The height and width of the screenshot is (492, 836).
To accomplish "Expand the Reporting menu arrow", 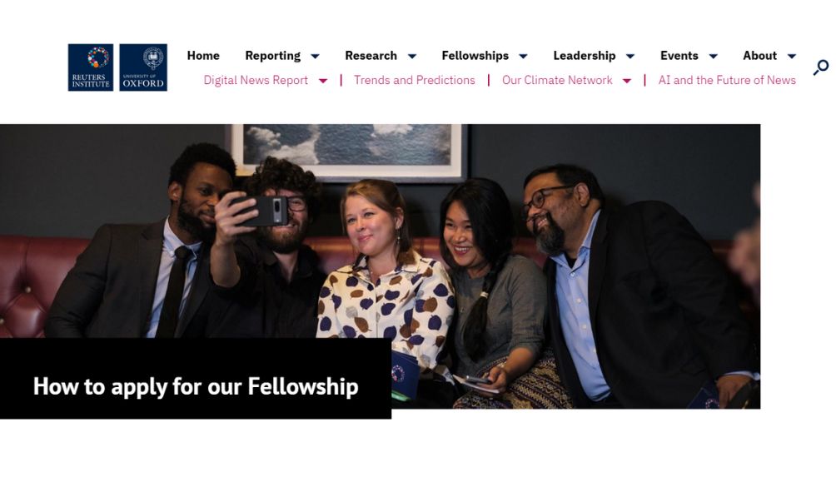I will (315, 57).
